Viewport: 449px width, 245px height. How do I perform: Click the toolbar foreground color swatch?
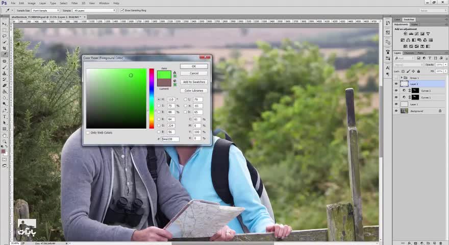pyautogui.click(x=3, y=151)
